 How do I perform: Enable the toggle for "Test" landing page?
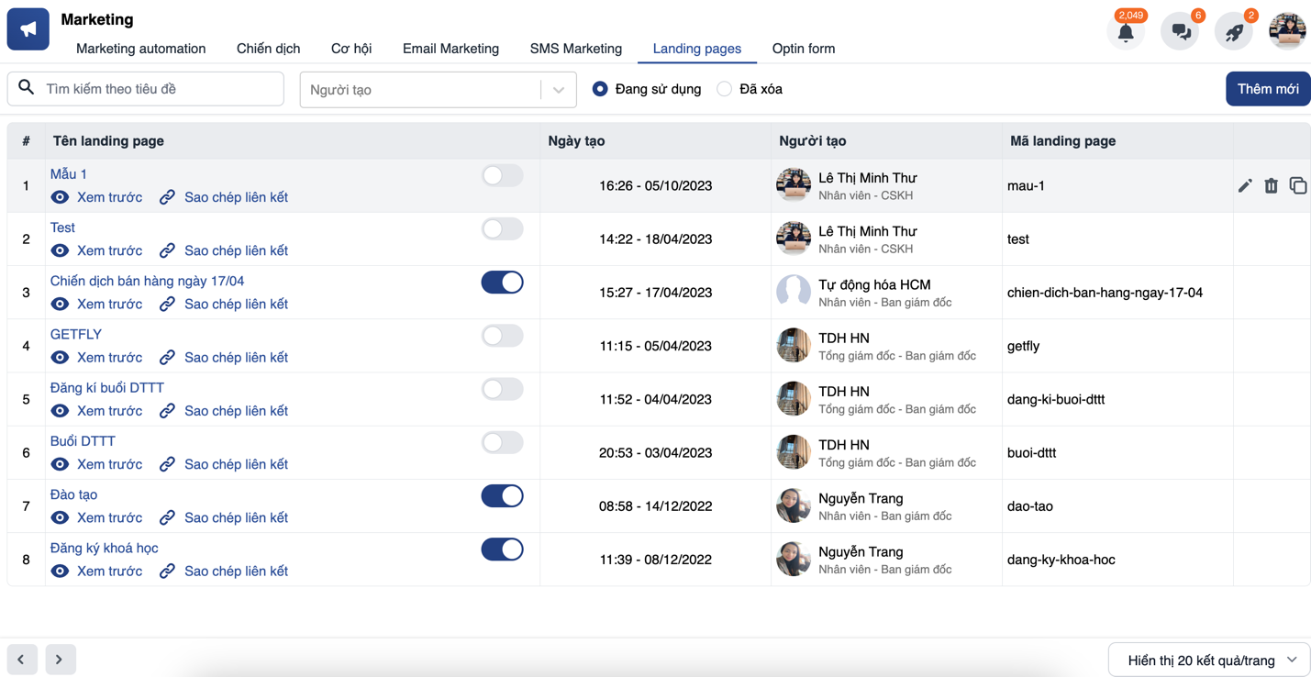502,228
